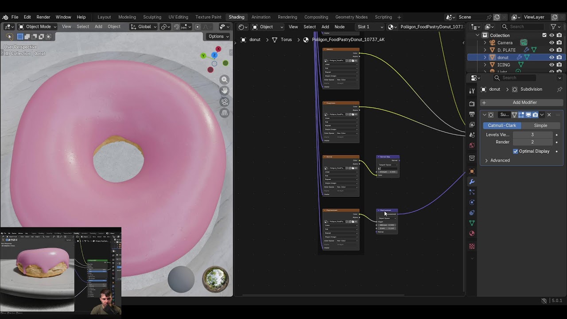Toggle the camera view icon in viewport
This screenshot has width=567, height=319.
click(x=225, y=102)
